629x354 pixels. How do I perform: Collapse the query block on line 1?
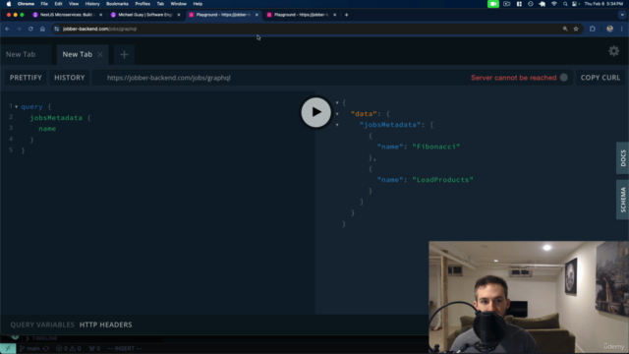16,107
